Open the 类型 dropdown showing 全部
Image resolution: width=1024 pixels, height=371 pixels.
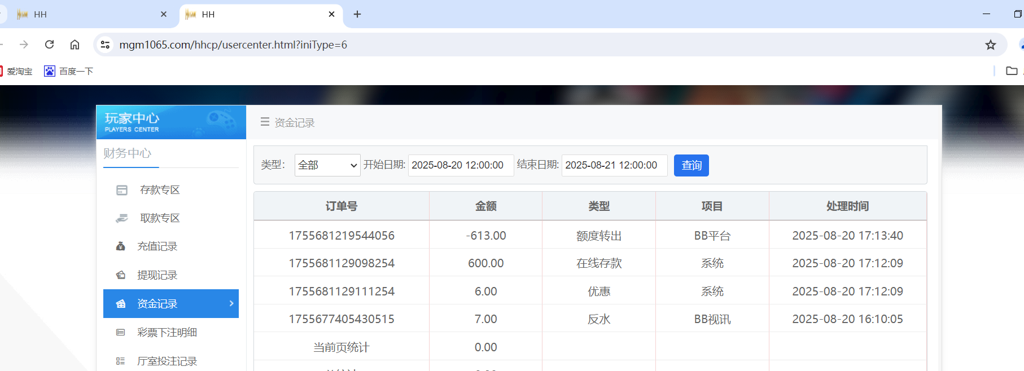(x=327, y=165)
